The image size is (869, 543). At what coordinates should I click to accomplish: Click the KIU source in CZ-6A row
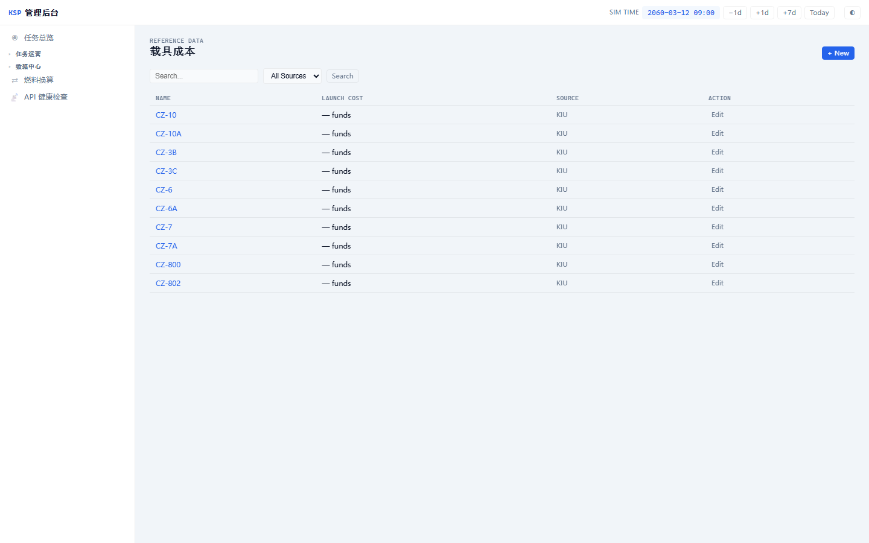[x=562, y=208]
